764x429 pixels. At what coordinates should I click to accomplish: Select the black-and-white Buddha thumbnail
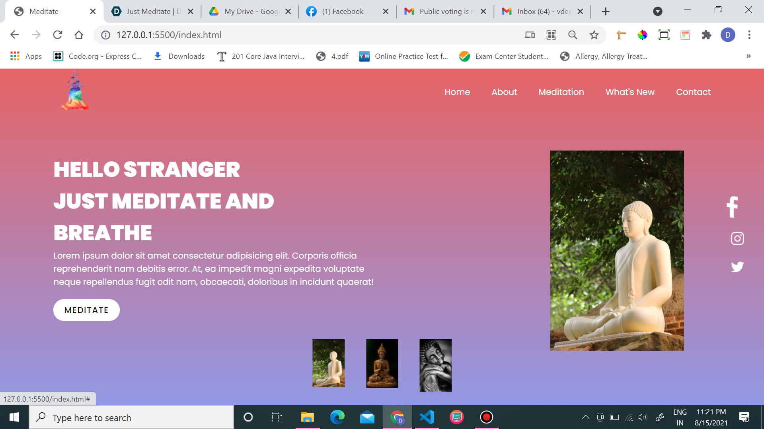click(435, 365)
